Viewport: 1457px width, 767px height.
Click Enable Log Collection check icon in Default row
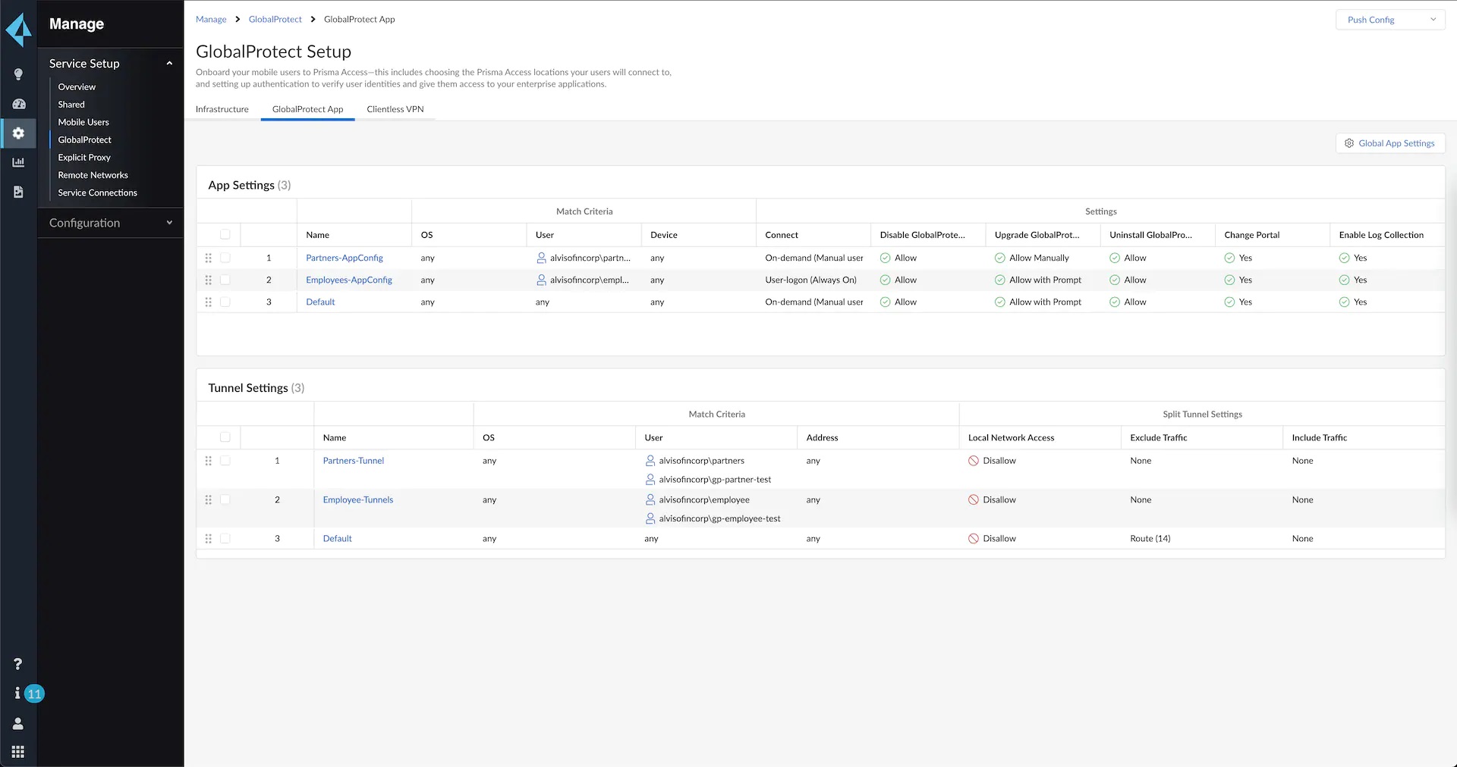pos(1345,302)
